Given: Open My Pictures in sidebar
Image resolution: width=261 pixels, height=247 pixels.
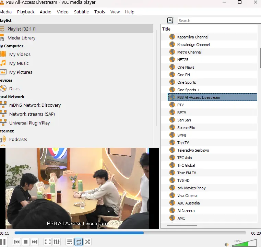Looking at the screenshot, I should click(x=76, y=72).
